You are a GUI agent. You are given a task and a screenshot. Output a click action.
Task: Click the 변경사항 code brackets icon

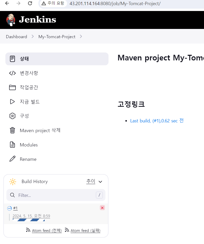point(13,73)
